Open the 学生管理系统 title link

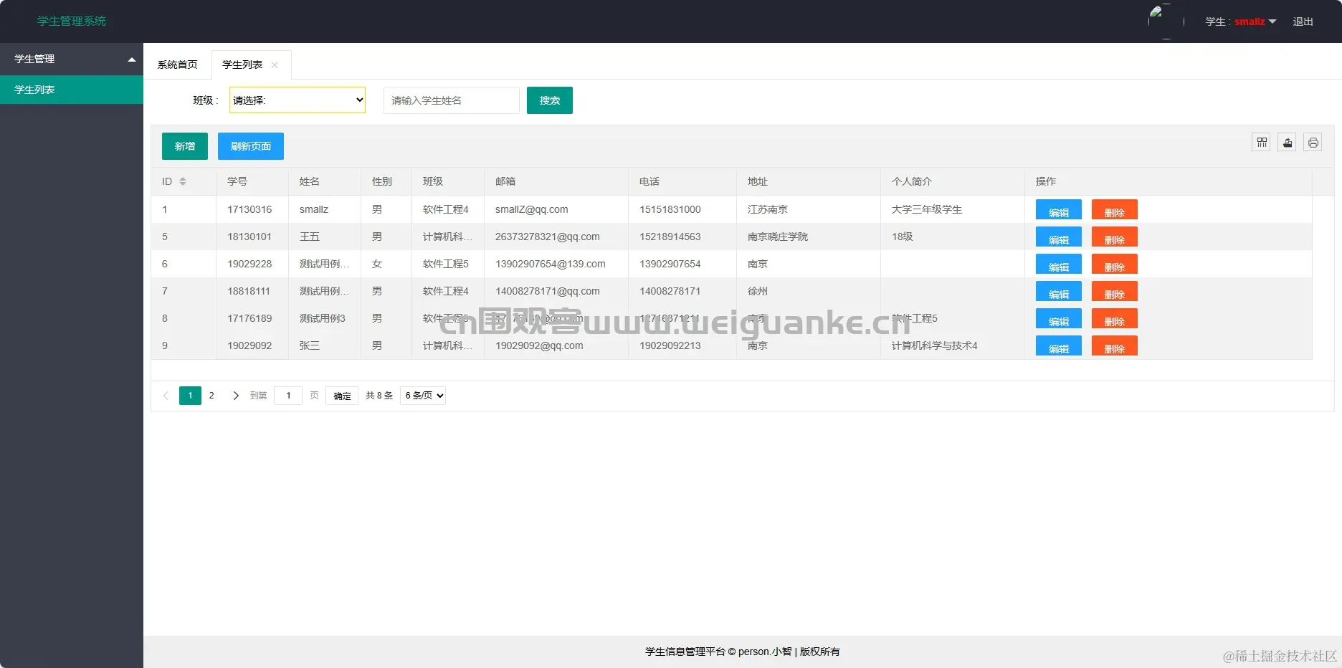[72, 22]
